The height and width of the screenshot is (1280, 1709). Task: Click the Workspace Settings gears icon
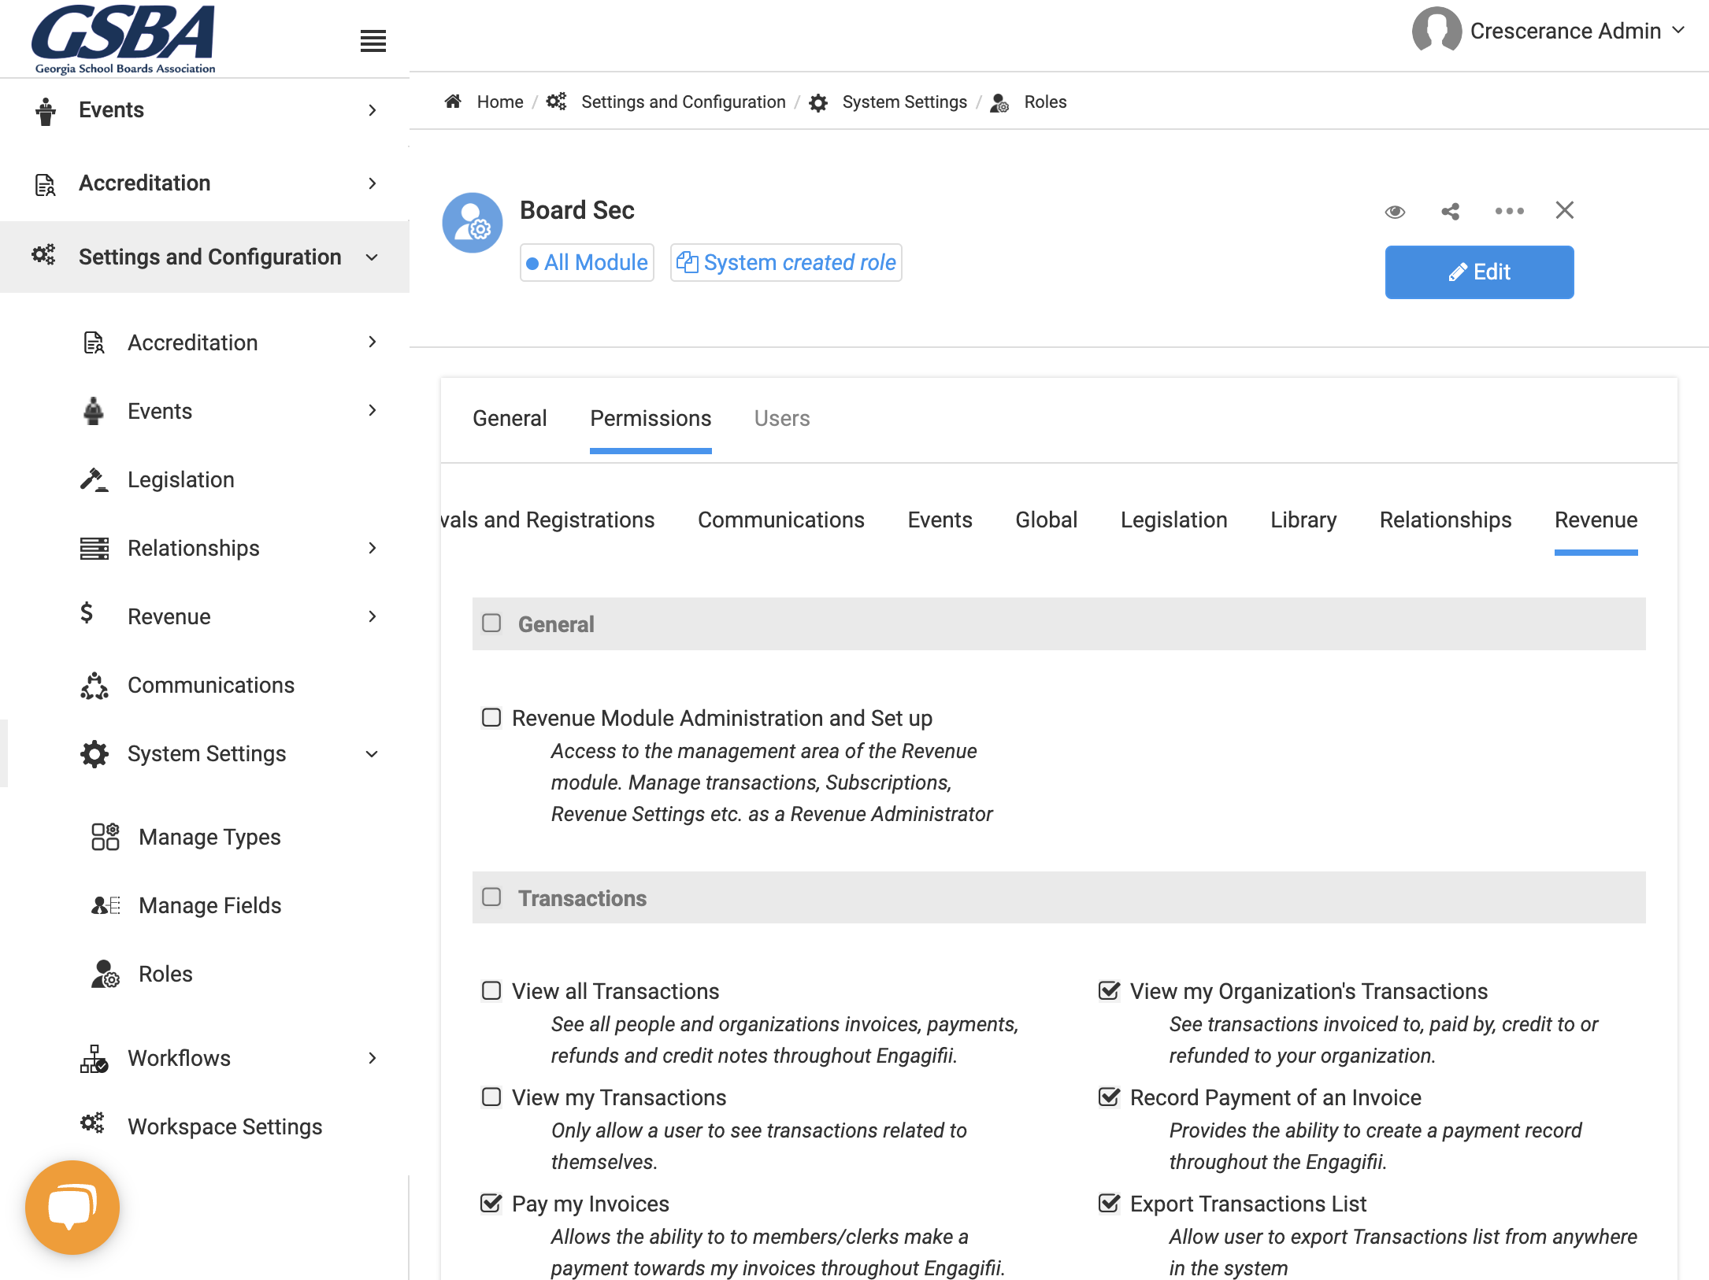pyautogui.click(x=92, y=1123)
